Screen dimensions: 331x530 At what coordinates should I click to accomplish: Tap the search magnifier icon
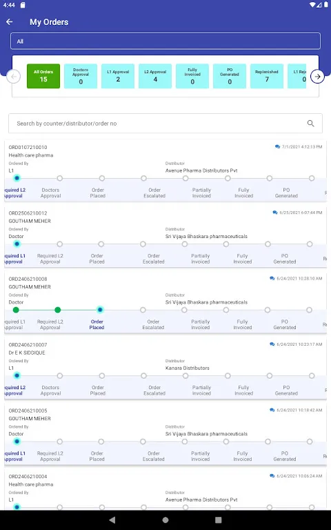coord(311,124)
